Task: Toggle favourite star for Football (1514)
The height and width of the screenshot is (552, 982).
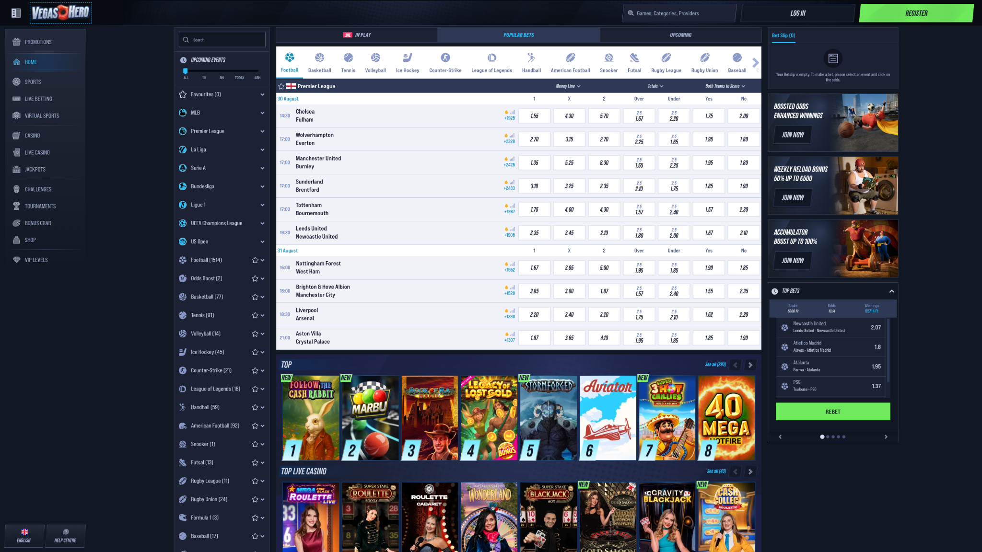Action: (x=255, y=260)
